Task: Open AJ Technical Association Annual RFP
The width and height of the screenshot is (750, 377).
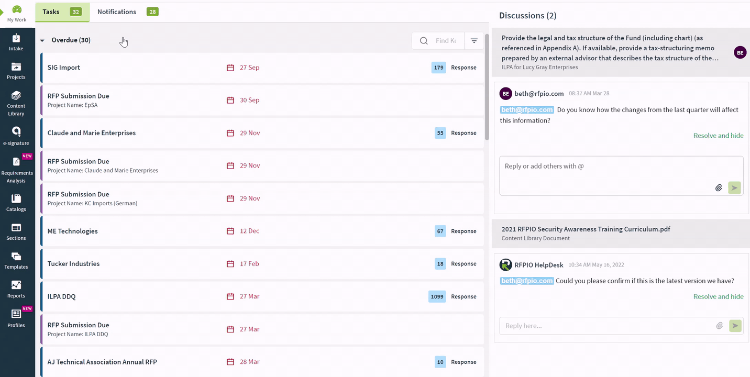Action: point(262,362)
